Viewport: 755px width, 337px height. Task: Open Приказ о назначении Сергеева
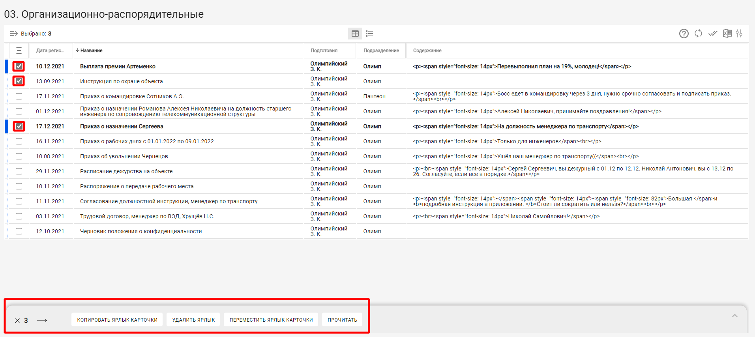(x=122, y=126)
